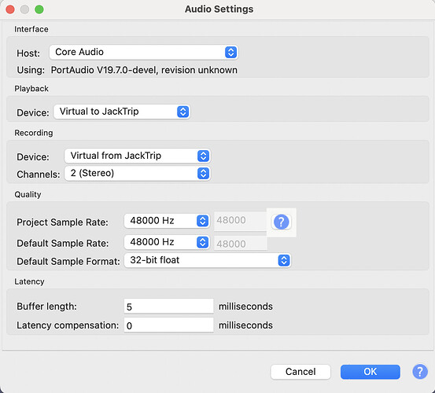Click the Quality section heading
The width and height of the screenshot is (435, 393).
(28, 195)
